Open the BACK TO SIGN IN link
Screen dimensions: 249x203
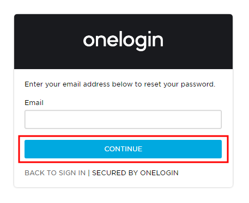[x=55, y=173]
